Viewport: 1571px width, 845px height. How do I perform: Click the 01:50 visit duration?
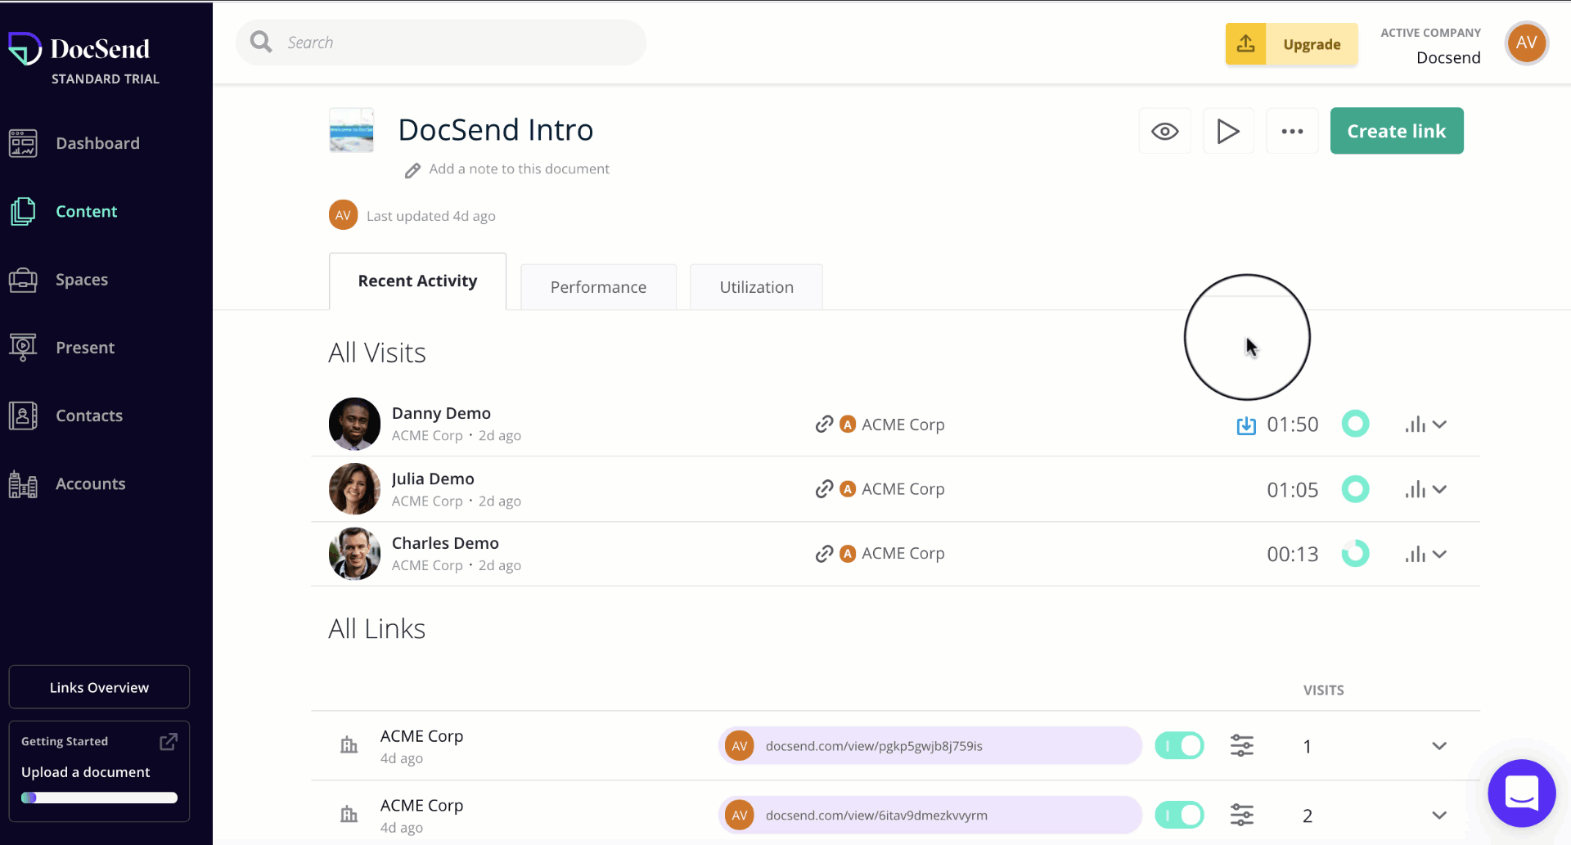pyautogui.click(x=1293, y=425)
